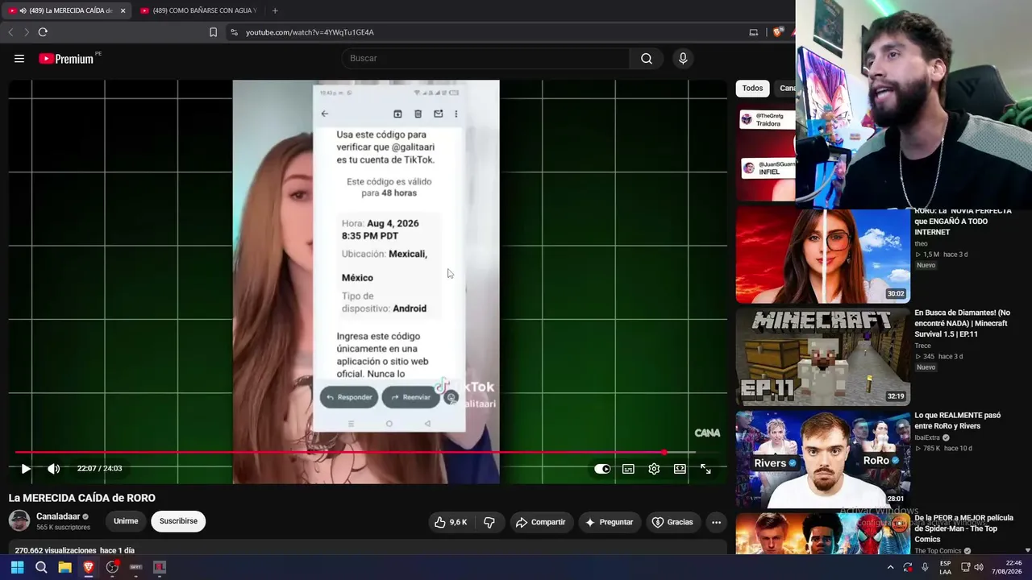
Task: Open Windows taskbar search
Action: click(41, 567)
